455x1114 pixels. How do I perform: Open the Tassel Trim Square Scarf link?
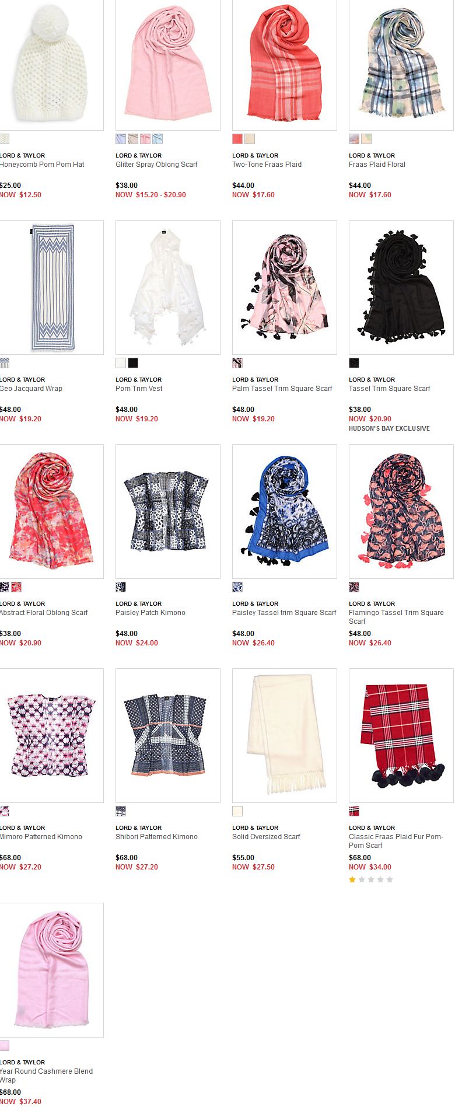[389, 389]
